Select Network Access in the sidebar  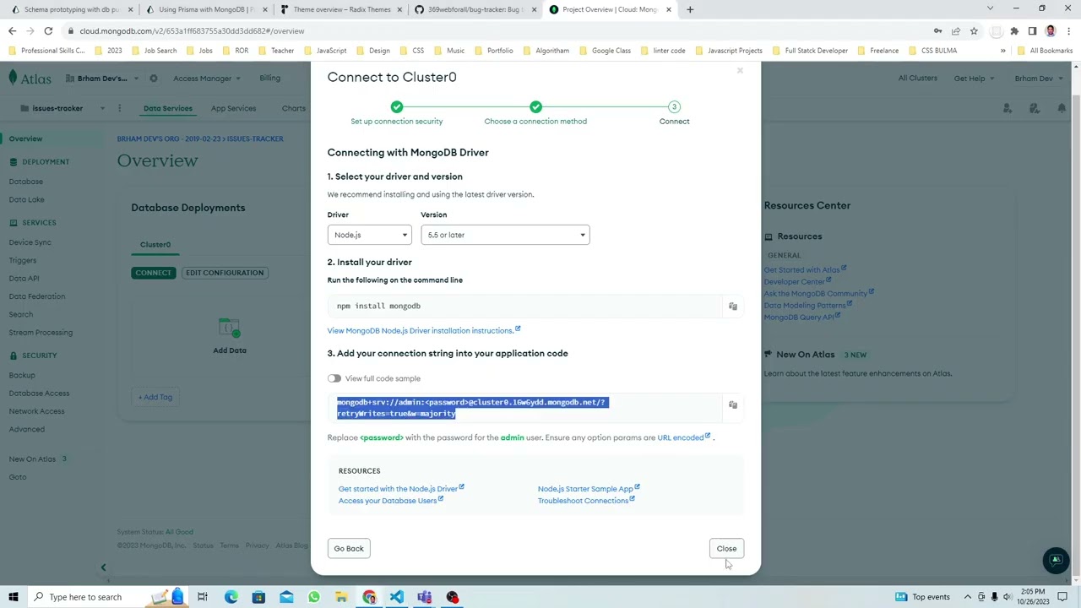(36, 411)
